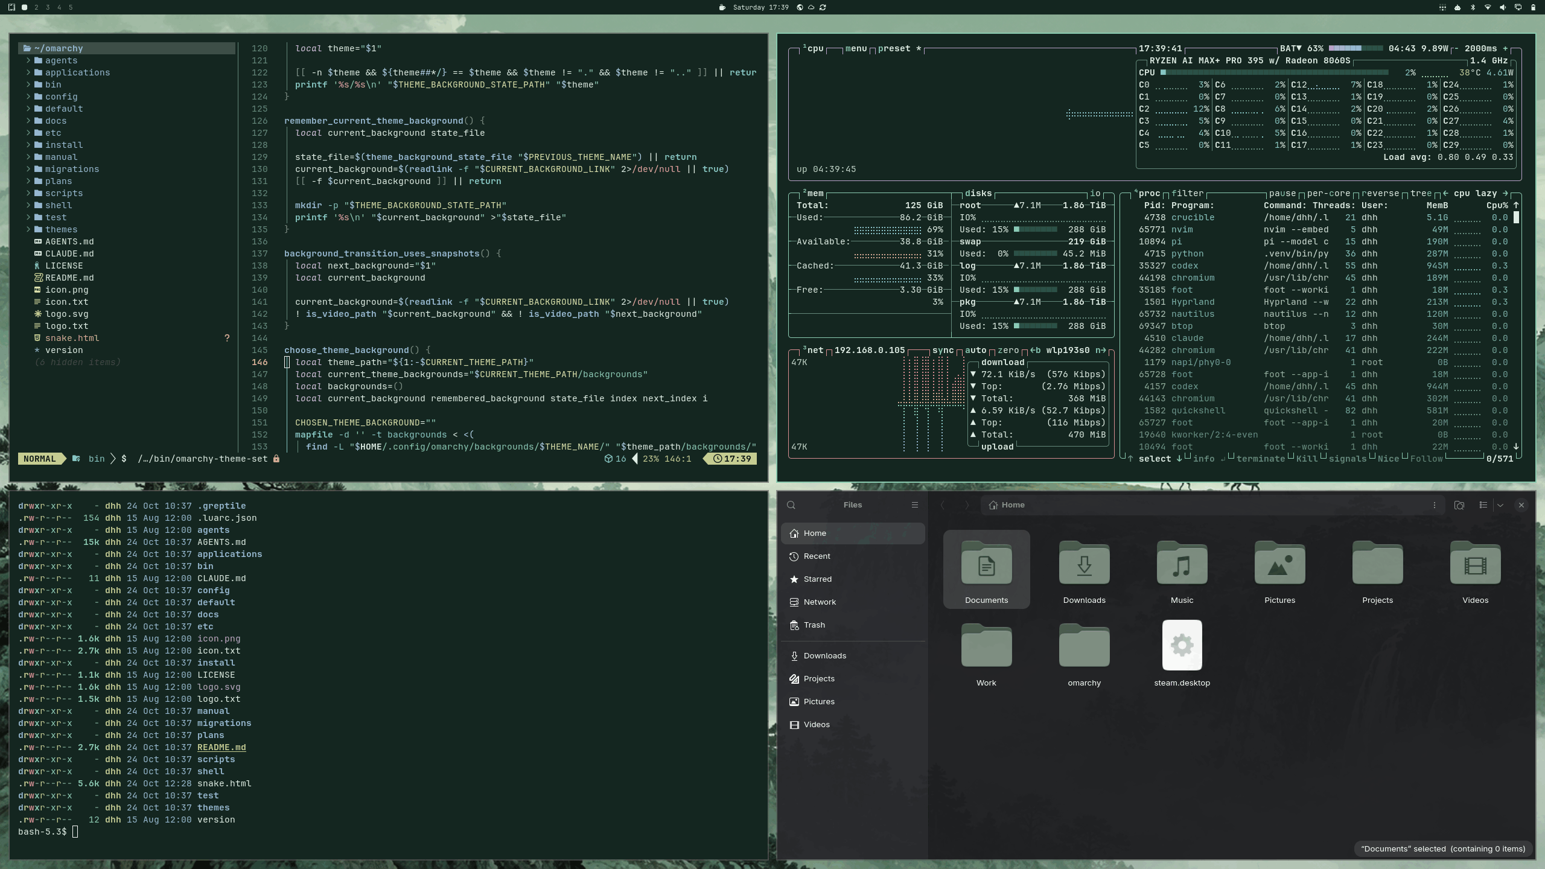Expand the agents folder in the nvim tree
The height and width of the screenshot is (869, 1545).
pyautogui.click(x=51, y=60)
